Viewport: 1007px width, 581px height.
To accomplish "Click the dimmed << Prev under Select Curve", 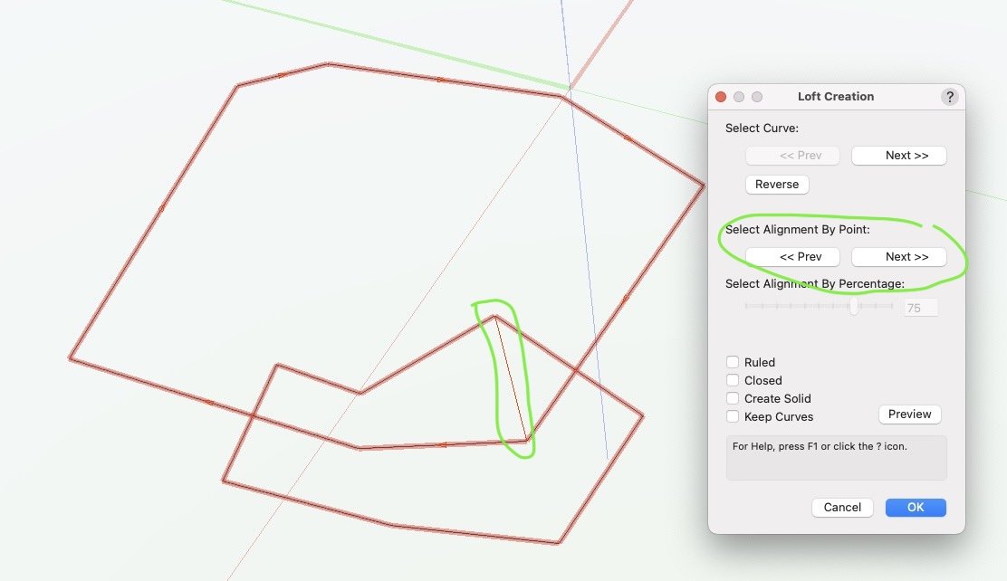I will click(792, 156).
